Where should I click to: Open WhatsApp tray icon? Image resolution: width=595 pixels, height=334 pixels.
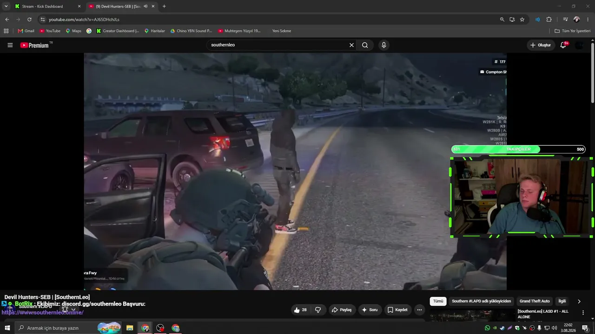coord(487,328)
